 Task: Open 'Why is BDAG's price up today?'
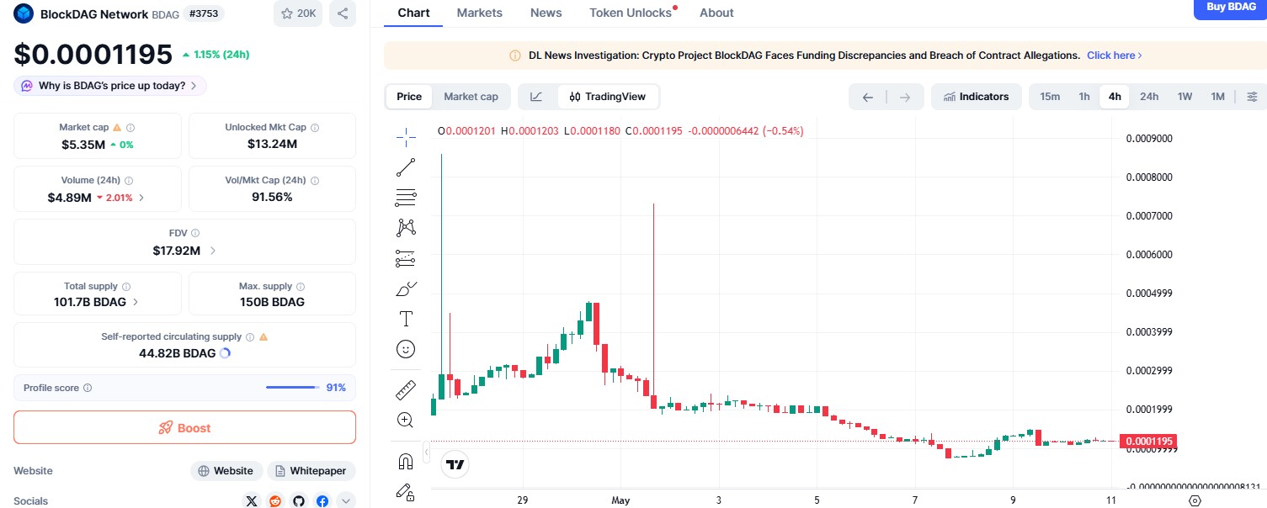pyautogui.click(x=110, y=86)
